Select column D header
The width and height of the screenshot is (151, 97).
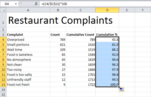107,10
